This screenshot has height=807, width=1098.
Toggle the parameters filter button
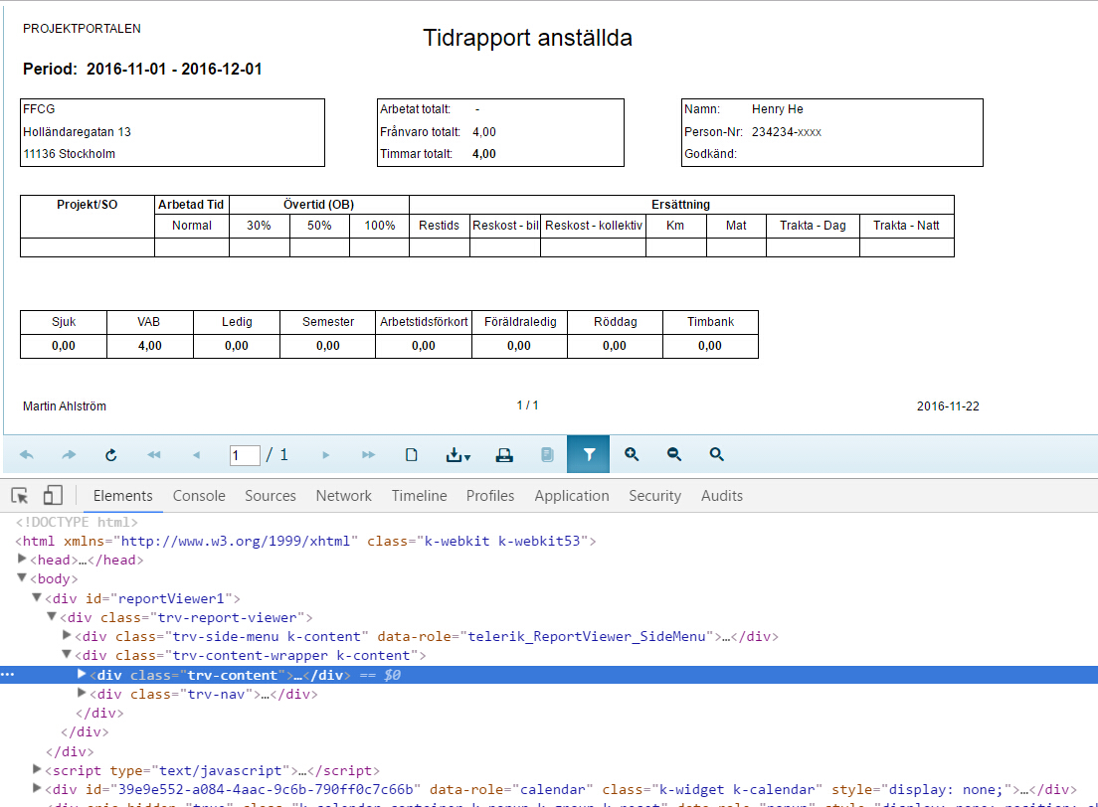point(589,455)
